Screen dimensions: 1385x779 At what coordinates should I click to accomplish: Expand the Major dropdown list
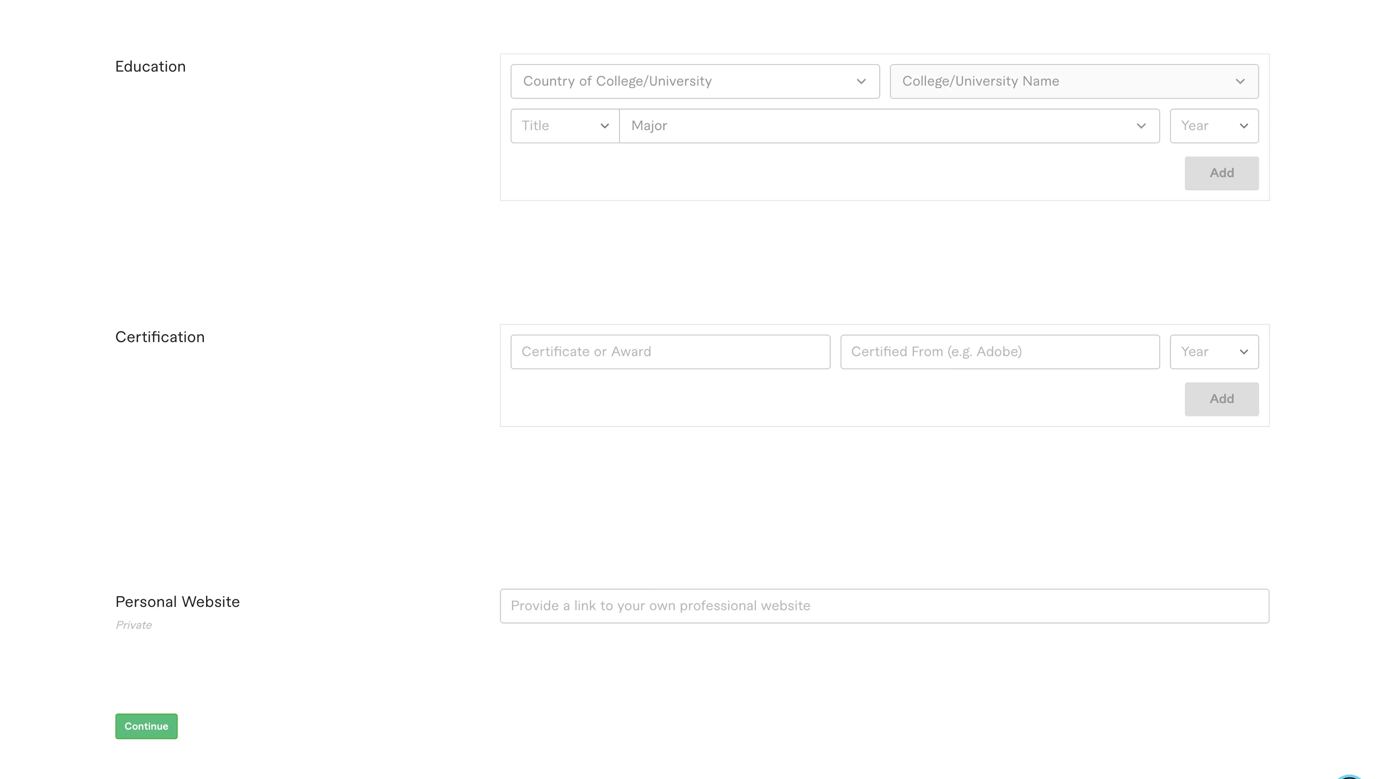[x=882, y=126]
